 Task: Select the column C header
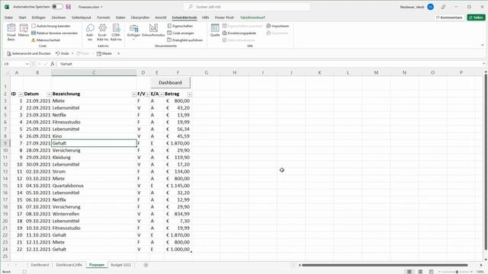tap(94, 73)
